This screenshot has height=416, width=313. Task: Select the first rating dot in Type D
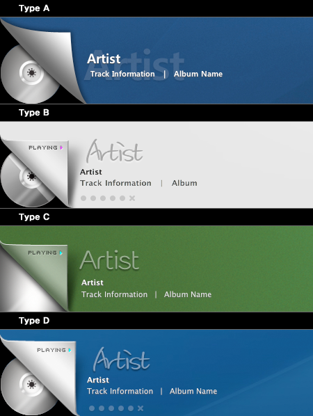92,408
